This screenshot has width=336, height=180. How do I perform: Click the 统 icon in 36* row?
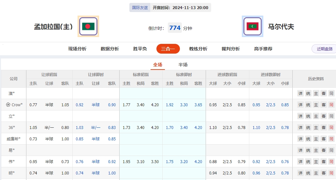(x=308, y=128)
